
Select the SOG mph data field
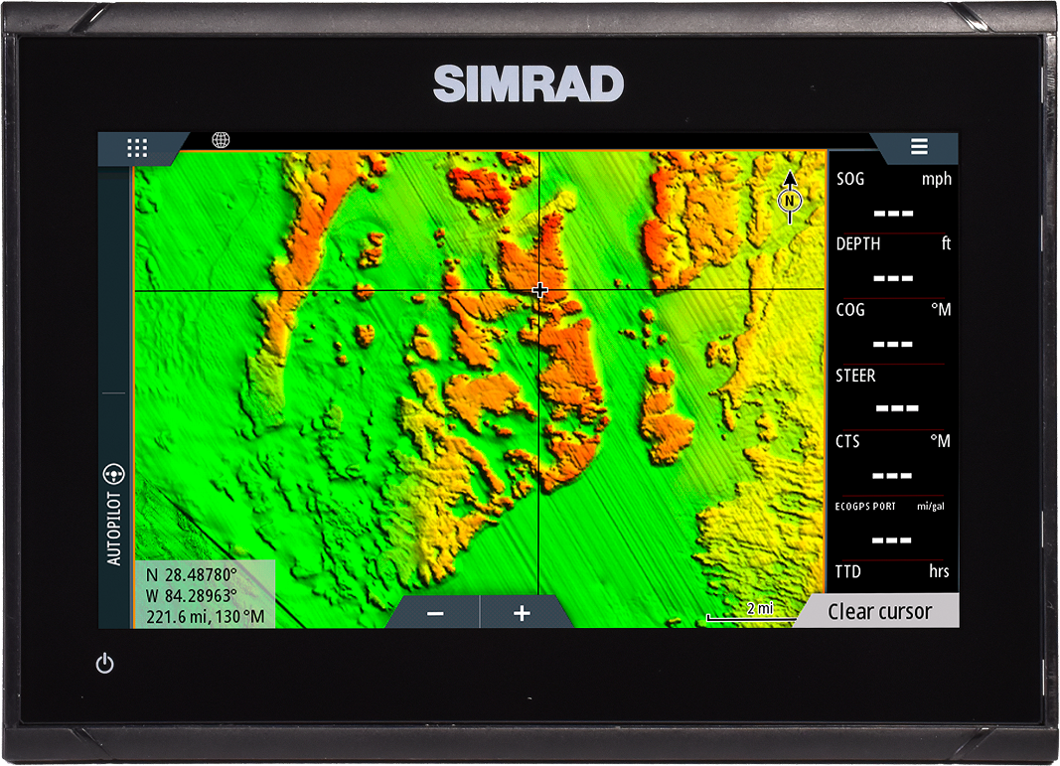(893, 197)
